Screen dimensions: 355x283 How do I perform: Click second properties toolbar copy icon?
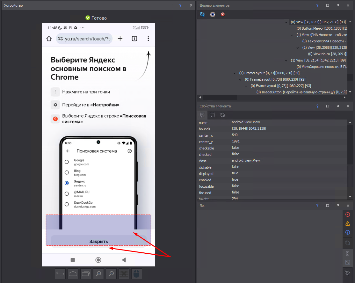click(212, 115)
